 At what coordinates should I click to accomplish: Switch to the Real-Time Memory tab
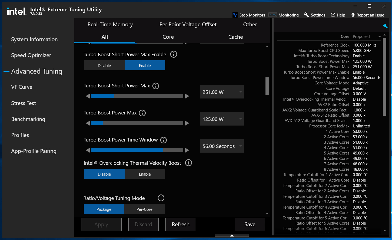tap(110, 24)
